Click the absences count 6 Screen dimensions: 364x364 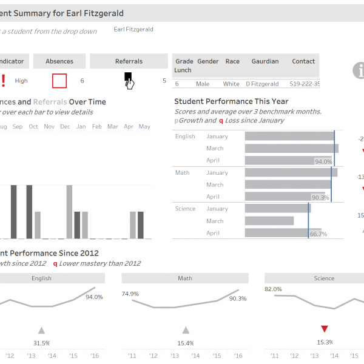[x=82, y=81]
